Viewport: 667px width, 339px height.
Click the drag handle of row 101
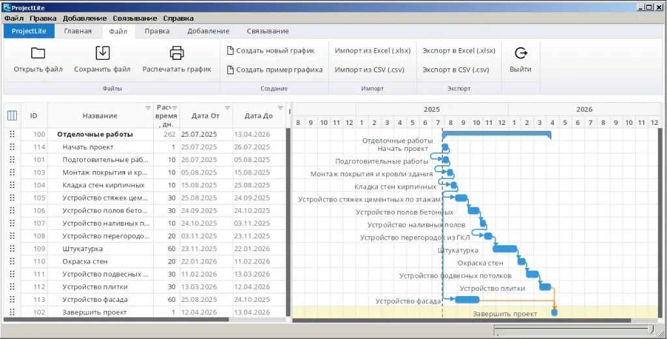(x=12, y=159)
